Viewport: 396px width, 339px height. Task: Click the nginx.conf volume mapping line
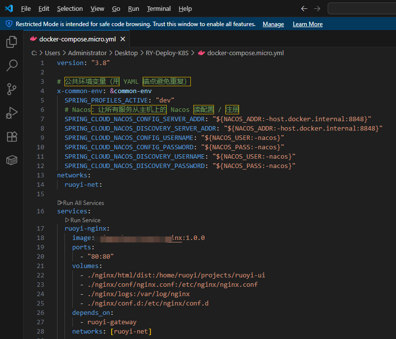point(173,284)
